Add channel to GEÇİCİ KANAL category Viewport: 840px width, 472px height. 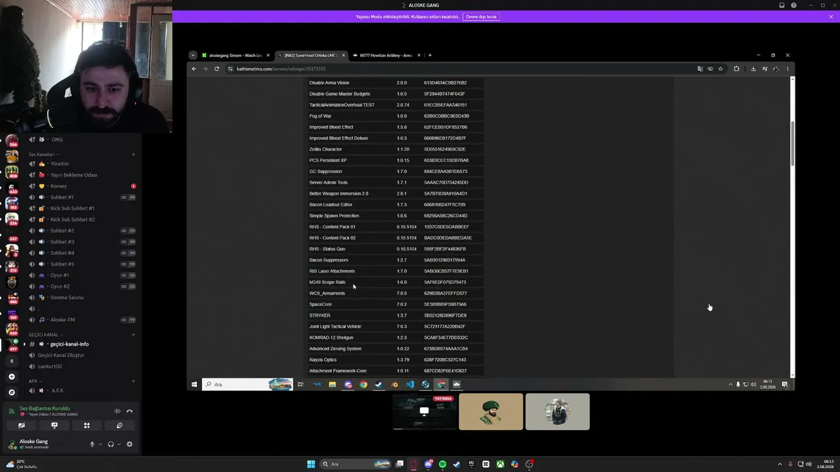point(133,335)
